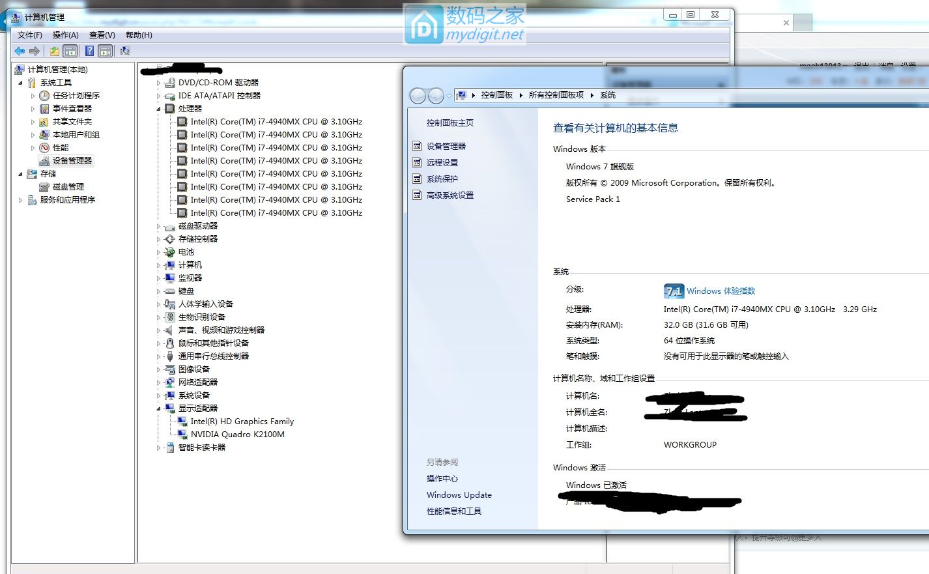Expand the 人体学输入设备 category
Viewport: 929px width, 574px height.
tap(158, 304)
